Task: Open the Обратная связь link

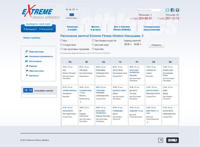Action: 36,71
